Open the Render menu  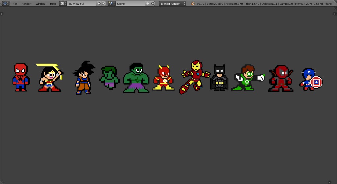26,4
